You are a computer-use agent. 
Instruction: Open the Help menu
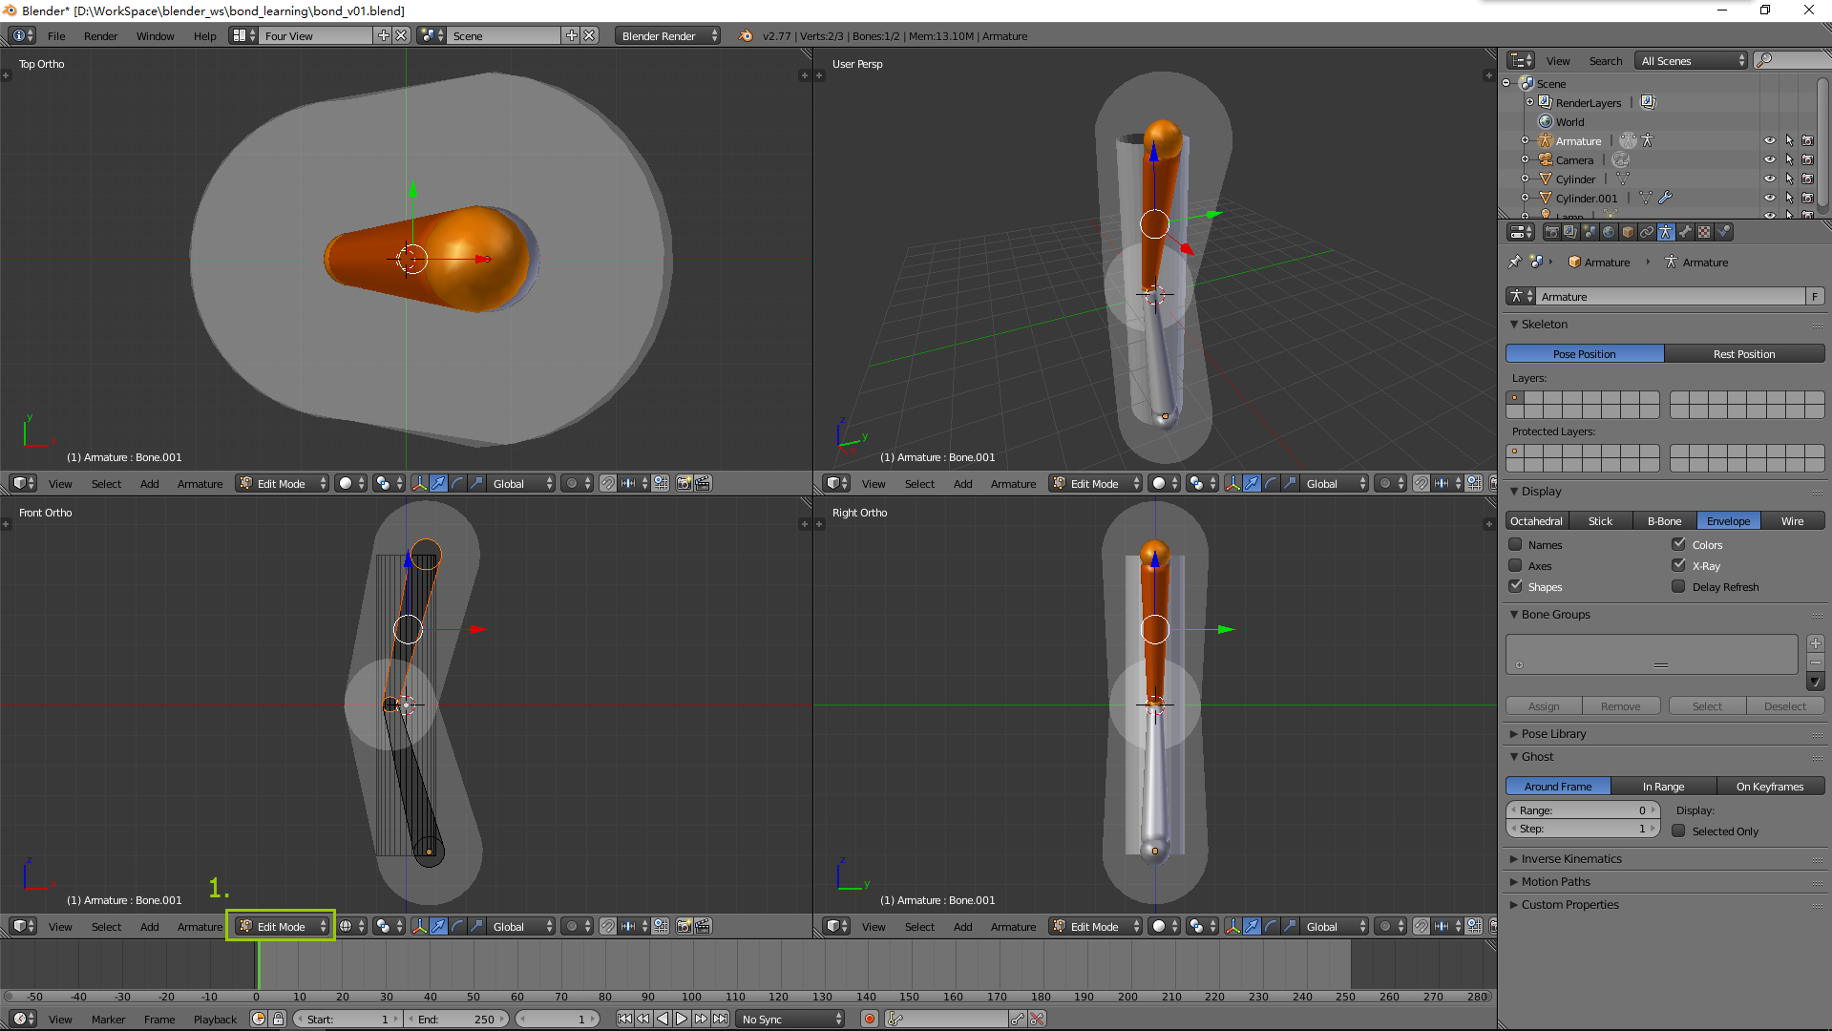(204, 36)
